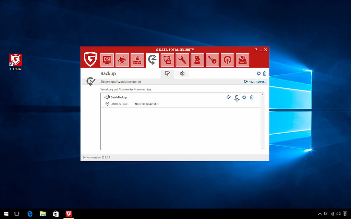
Task: Open the Parental Controls child icon
Action: pyautogui.click(x=197, y=60)
